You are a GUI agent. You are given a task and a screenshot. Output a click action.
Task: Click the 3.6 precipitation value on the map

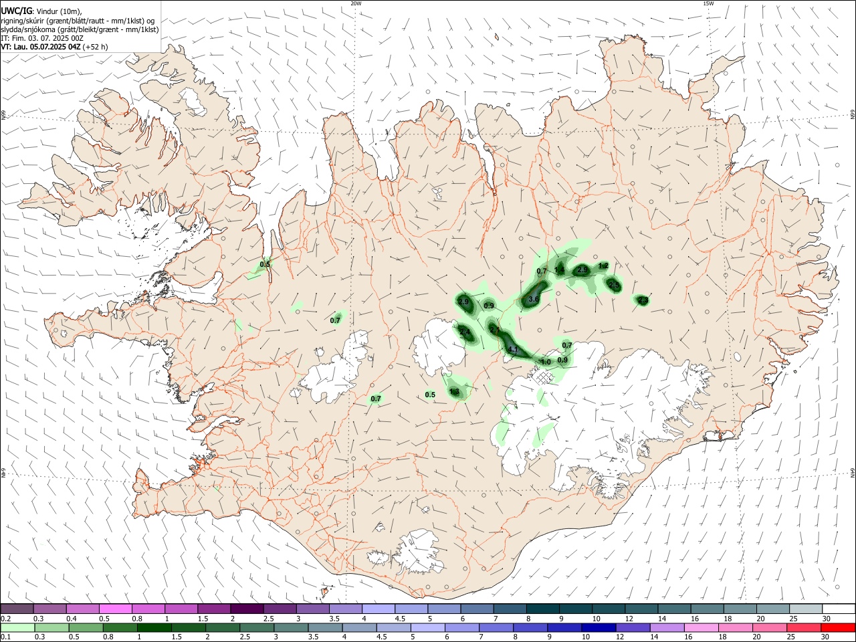click(534, 299)
